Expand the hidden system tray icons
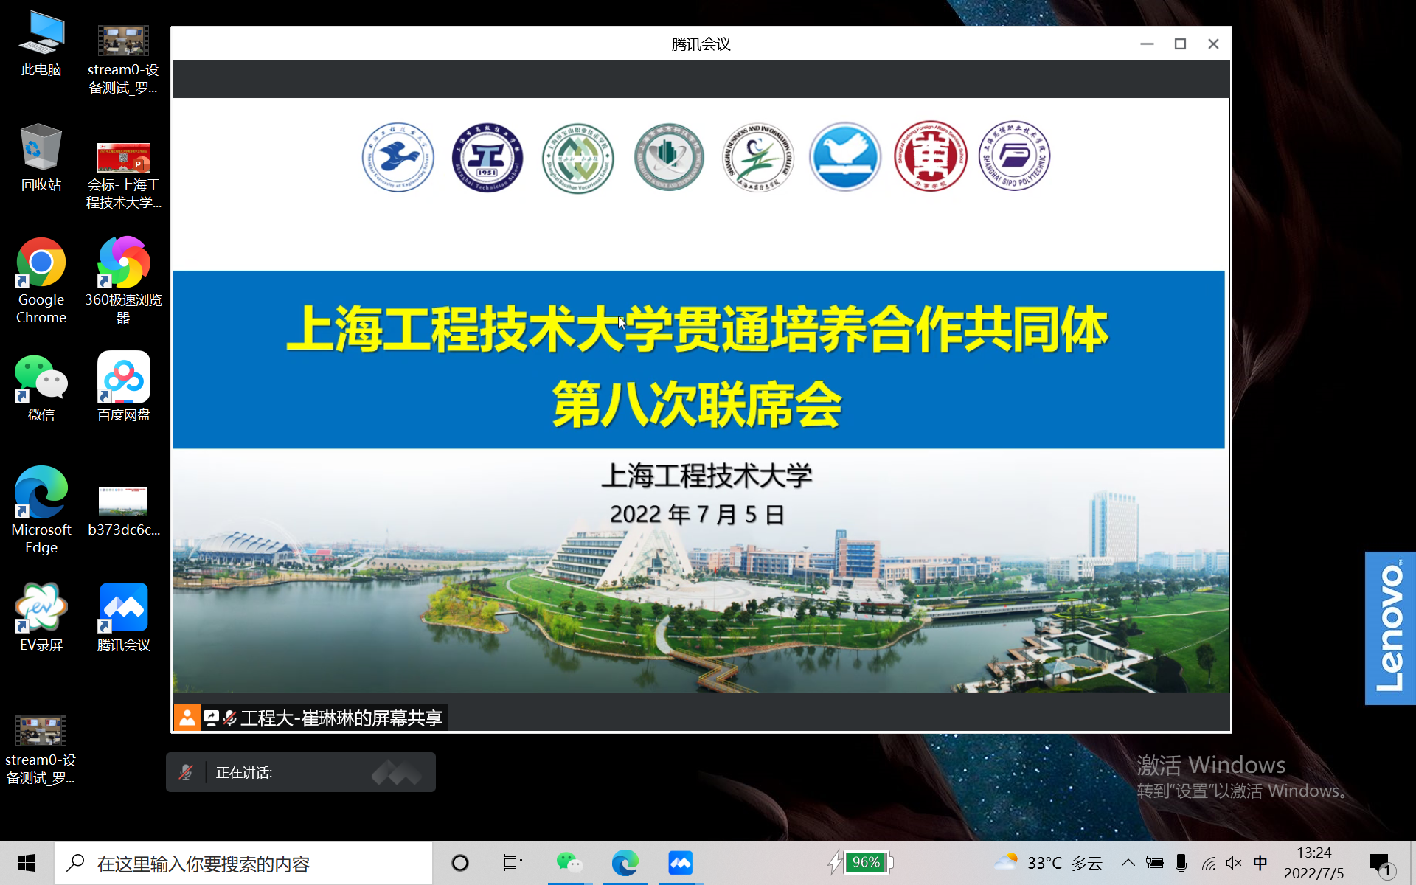1416x885 pixels. pyautogui.click(x=1128, y=863)
